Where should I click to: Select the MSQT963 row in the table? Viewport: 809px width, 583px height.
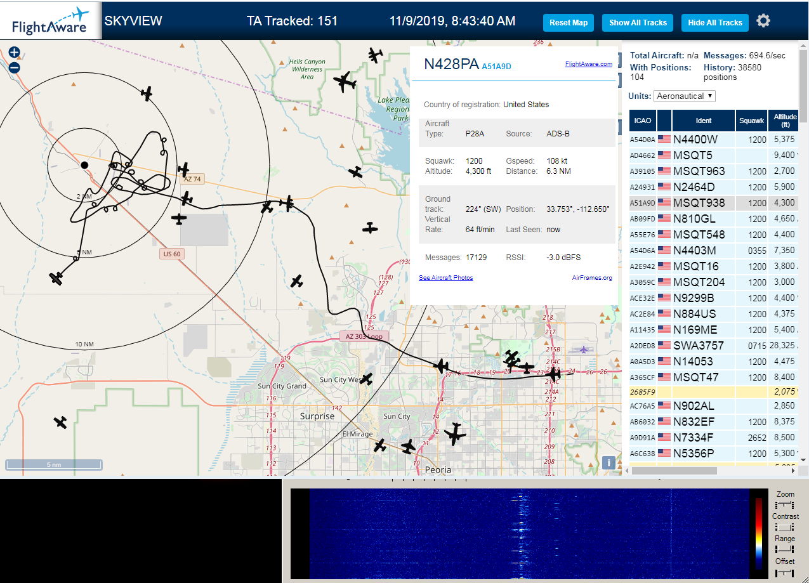(714, 171)
